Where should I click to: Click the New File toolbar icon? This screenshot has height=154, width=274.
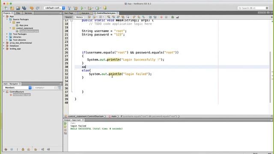click(6, 8)
